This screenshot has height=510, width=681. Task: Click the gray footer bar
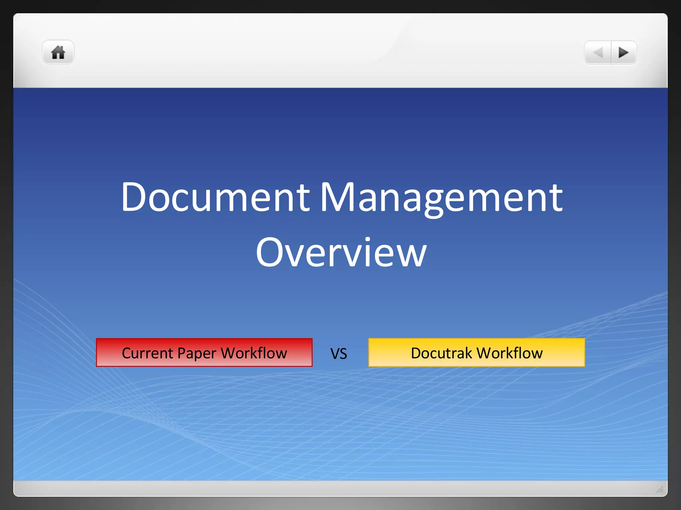(333, 488)
